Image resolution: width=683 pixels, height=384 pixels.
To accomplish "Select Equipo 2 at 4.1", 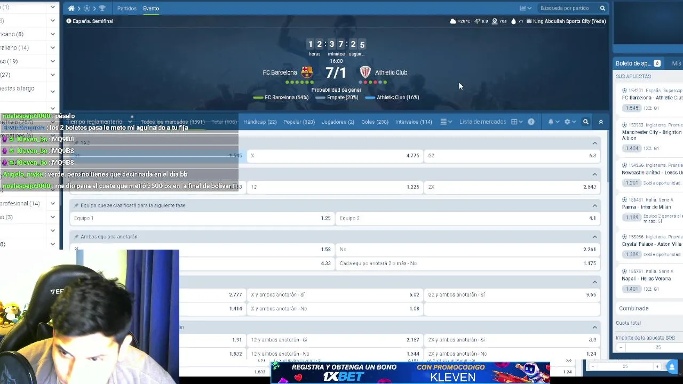I will pyautogui.click(x=468, y=218).
